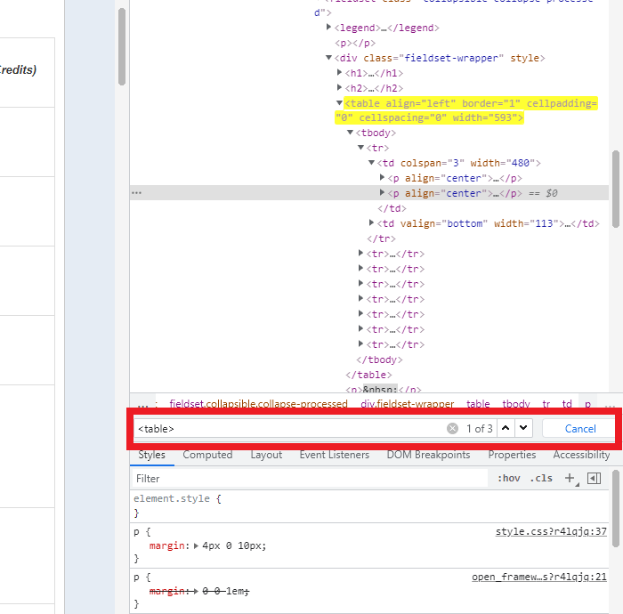Select the td breadcrumb item
The width and height of the screenshot is (623, 614).
click(567, 403)
